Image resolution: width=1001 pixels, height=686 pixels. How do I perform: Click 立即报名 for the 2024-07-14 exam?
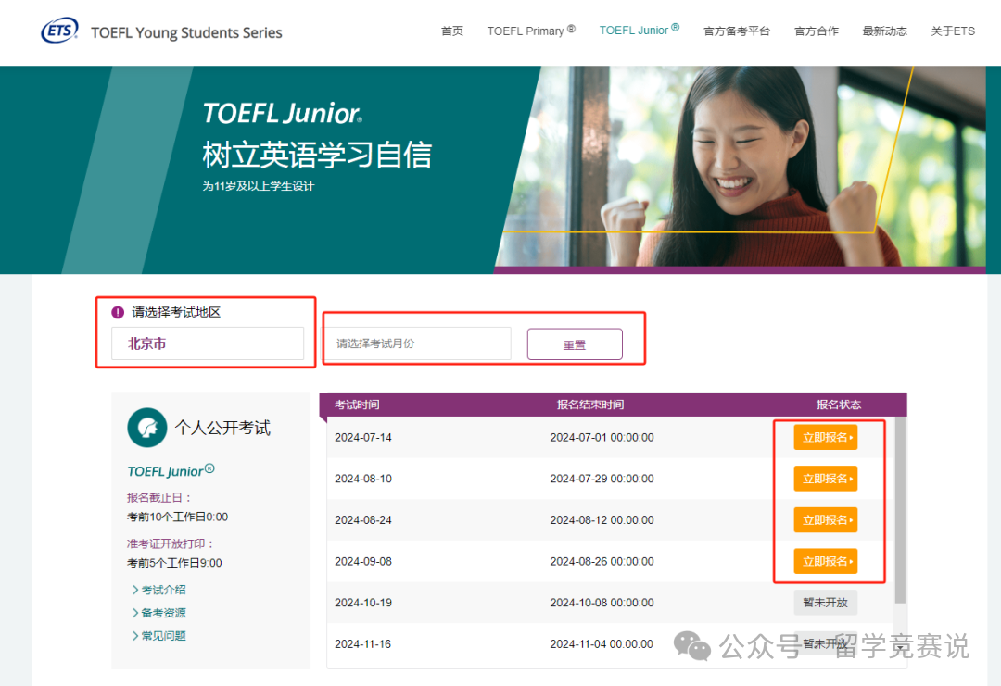tap(826, 437)
